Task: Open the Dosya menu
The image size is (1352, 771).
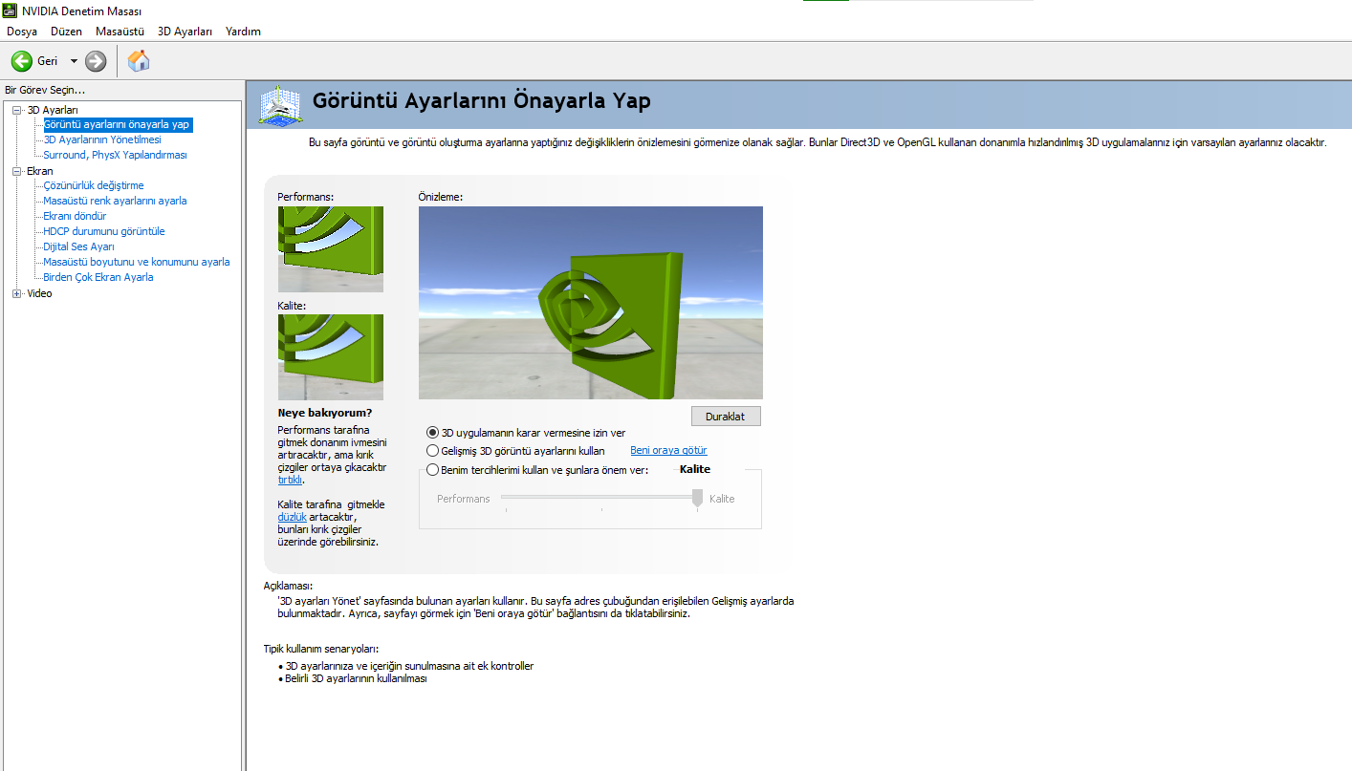Action: 22,32
